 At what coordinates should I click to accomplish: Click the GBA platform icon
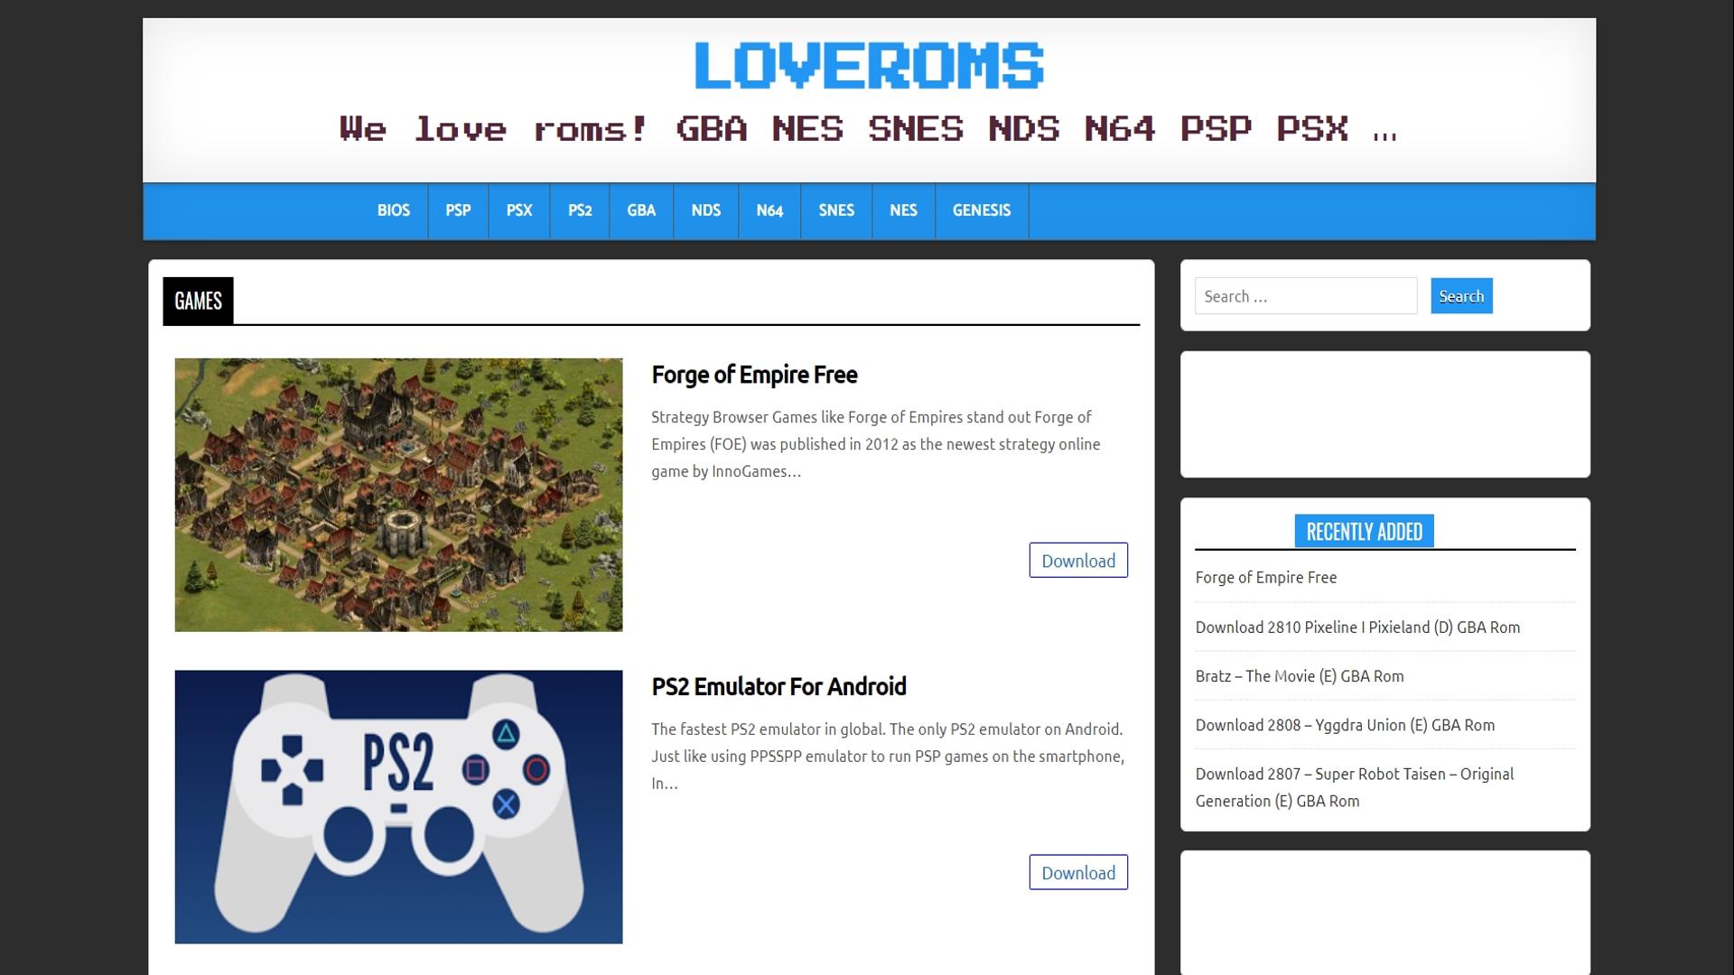click(642, 210)
